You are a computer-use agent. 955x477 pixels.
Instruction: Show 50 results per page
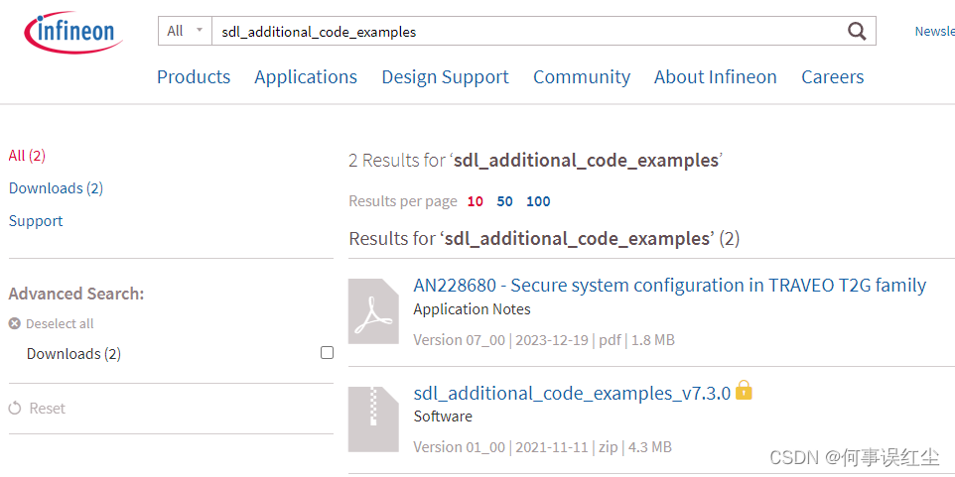tap(504, 201)
